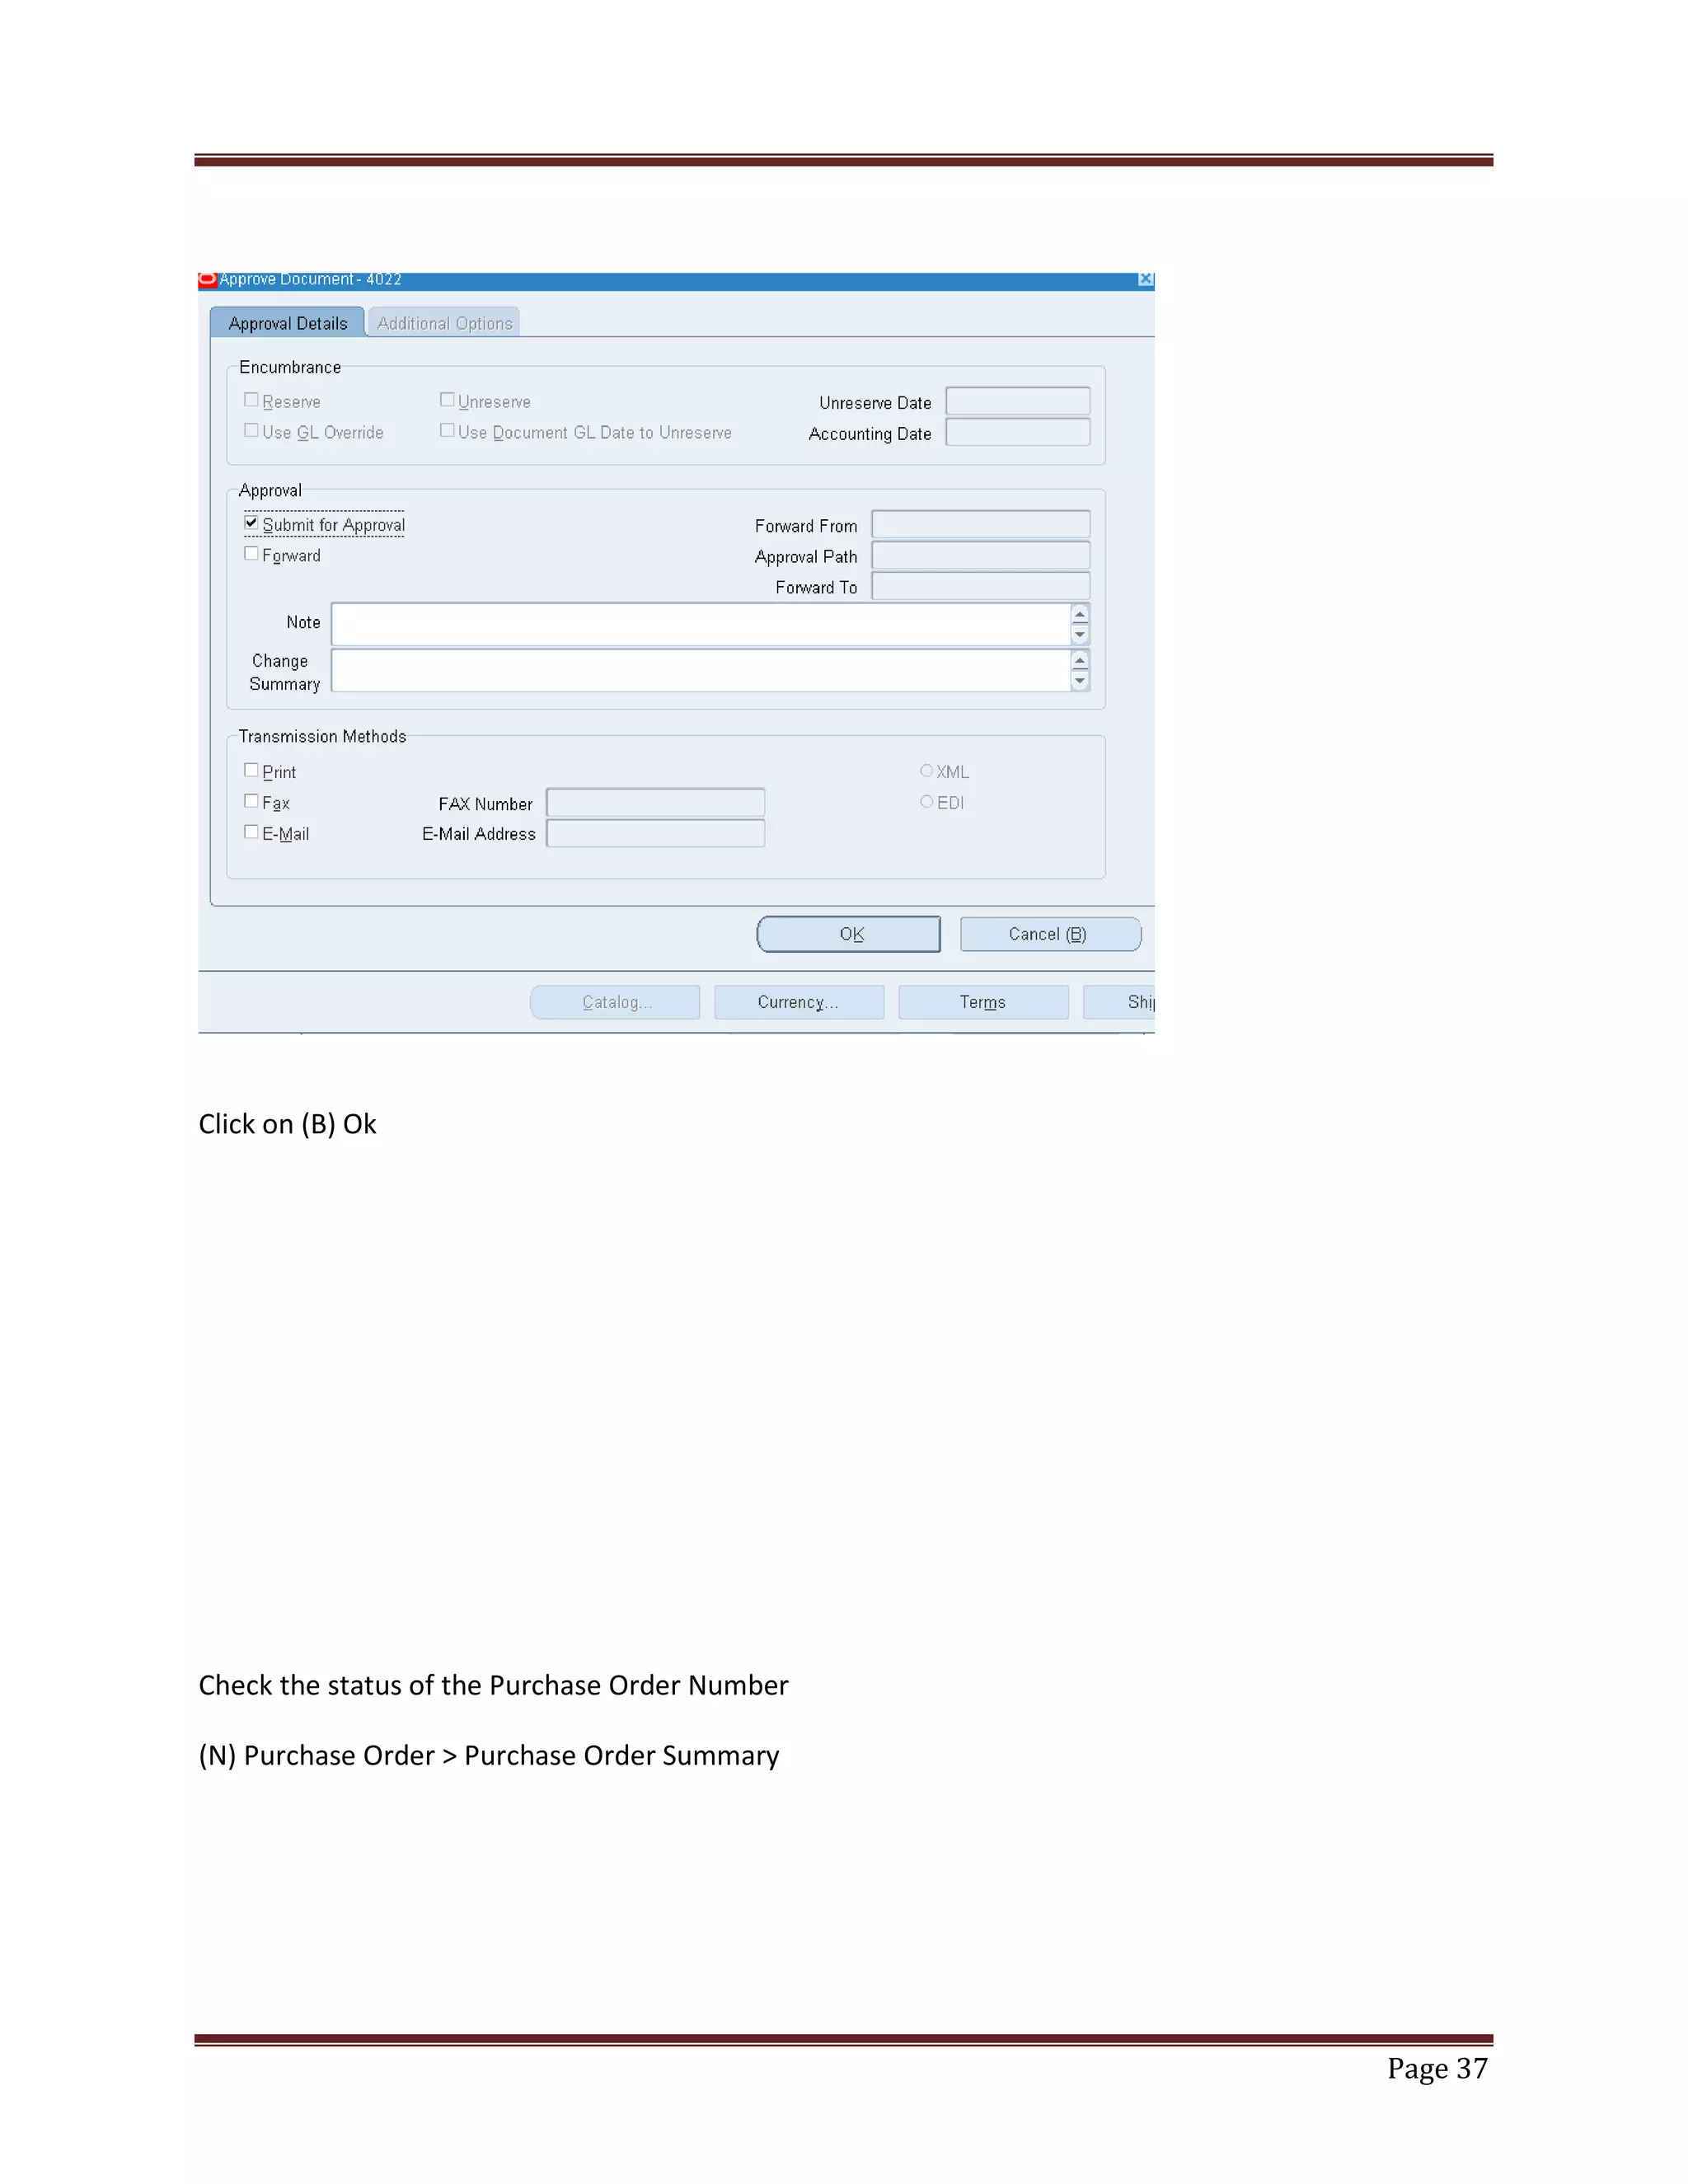Click Note field scroll up arrow
1688x2184 pixels.
click(1080, 615)
